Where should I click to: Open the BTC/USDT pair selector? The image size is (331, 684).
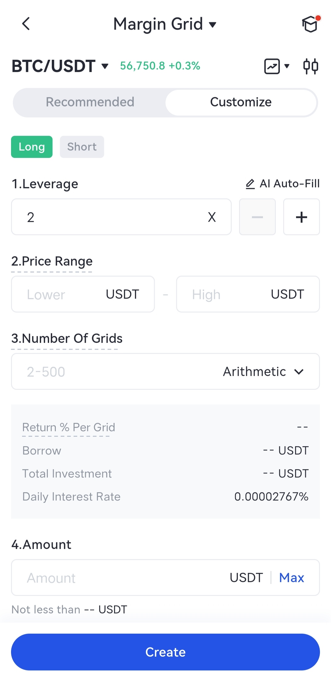(60, 66)
